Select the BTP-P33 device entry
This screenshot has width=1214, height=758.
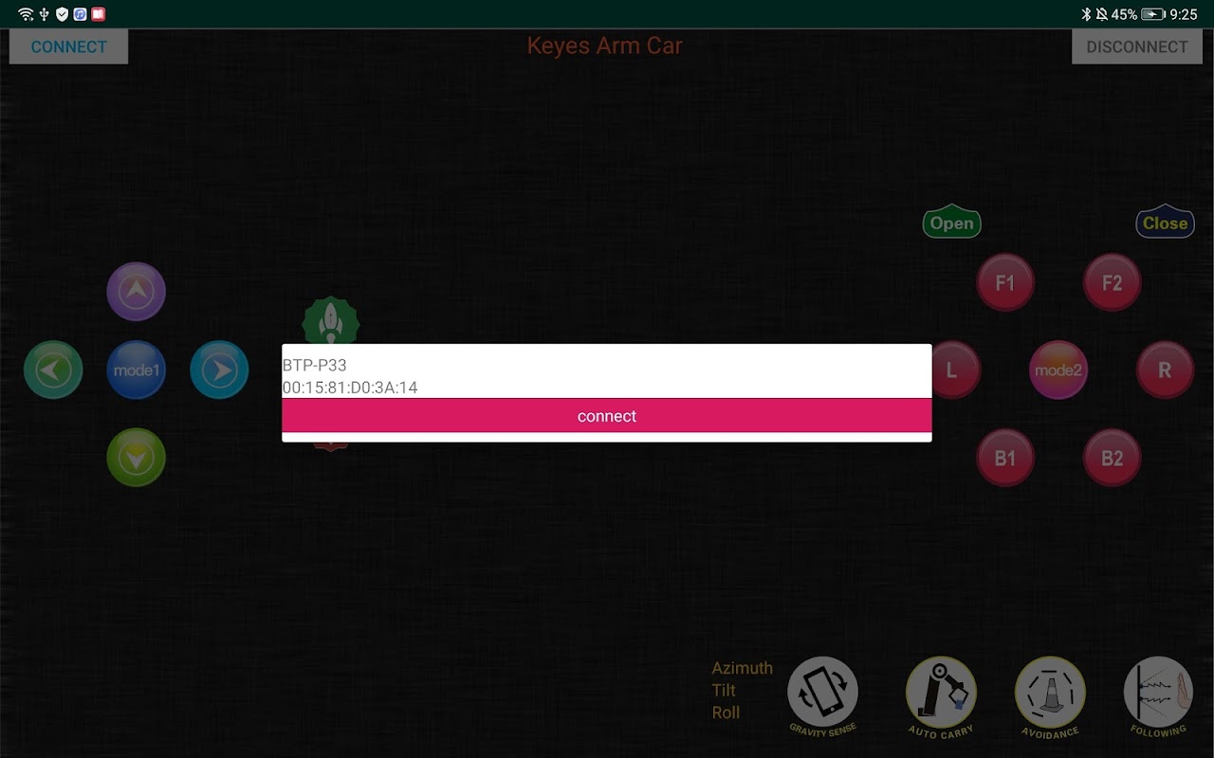tap(315, 365)
